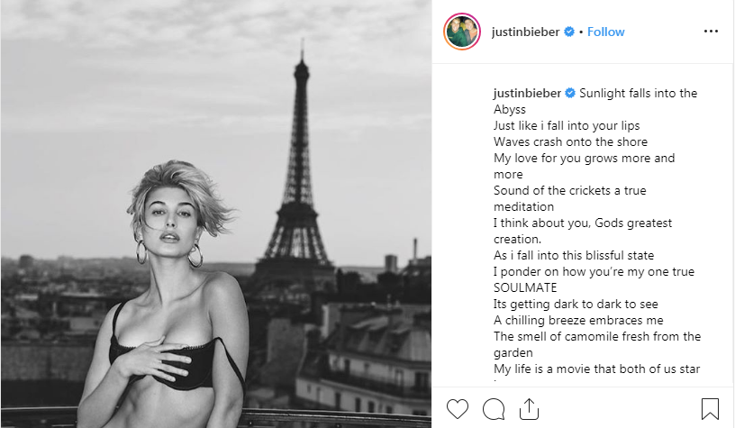
Task: Click the 'A chilling breeze embraces me' line
Action: [578, 320]
